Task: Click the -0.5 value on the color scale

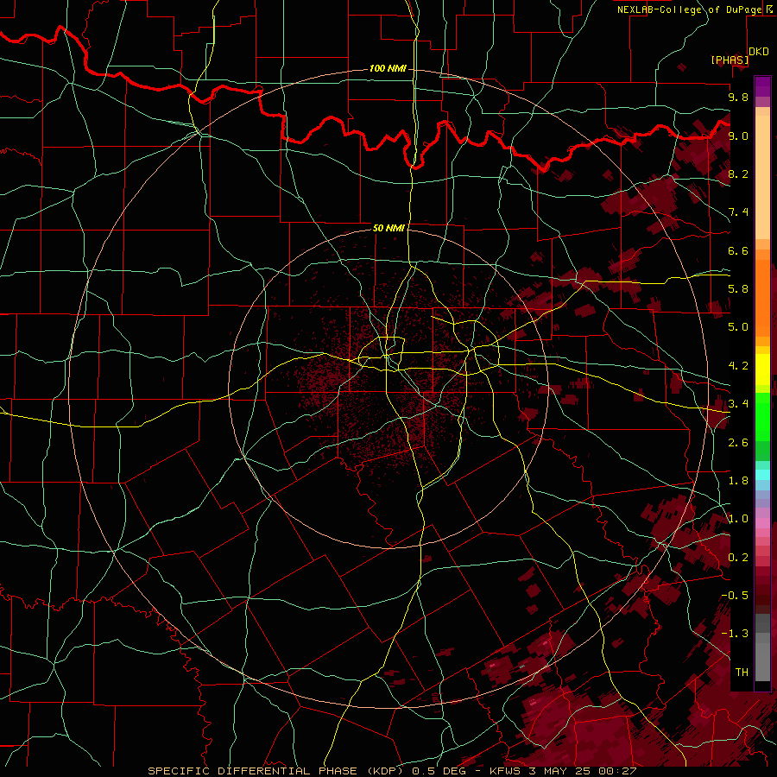Action: tap(736, 596)
